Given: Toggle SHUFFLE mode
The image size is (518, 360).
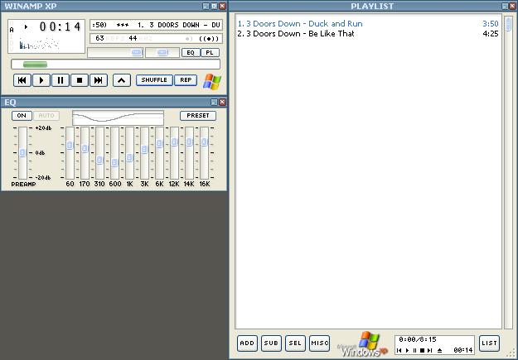Looking at the screenshot, I should click(154, 79).
